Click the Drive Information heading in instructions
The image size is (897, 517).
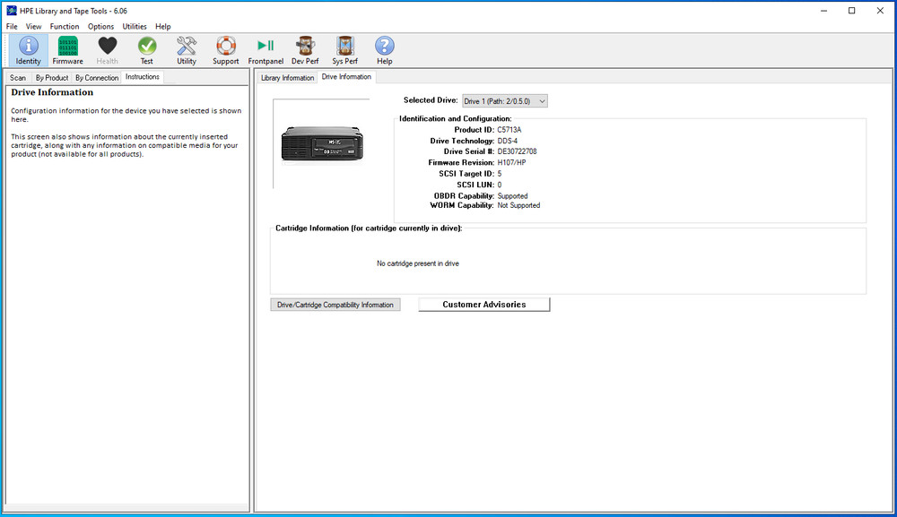(52, 92)
